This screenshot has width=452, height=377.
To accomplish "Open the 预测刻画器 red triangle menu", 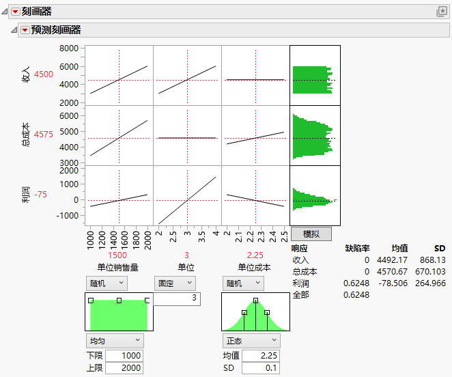I will point(25,30).
